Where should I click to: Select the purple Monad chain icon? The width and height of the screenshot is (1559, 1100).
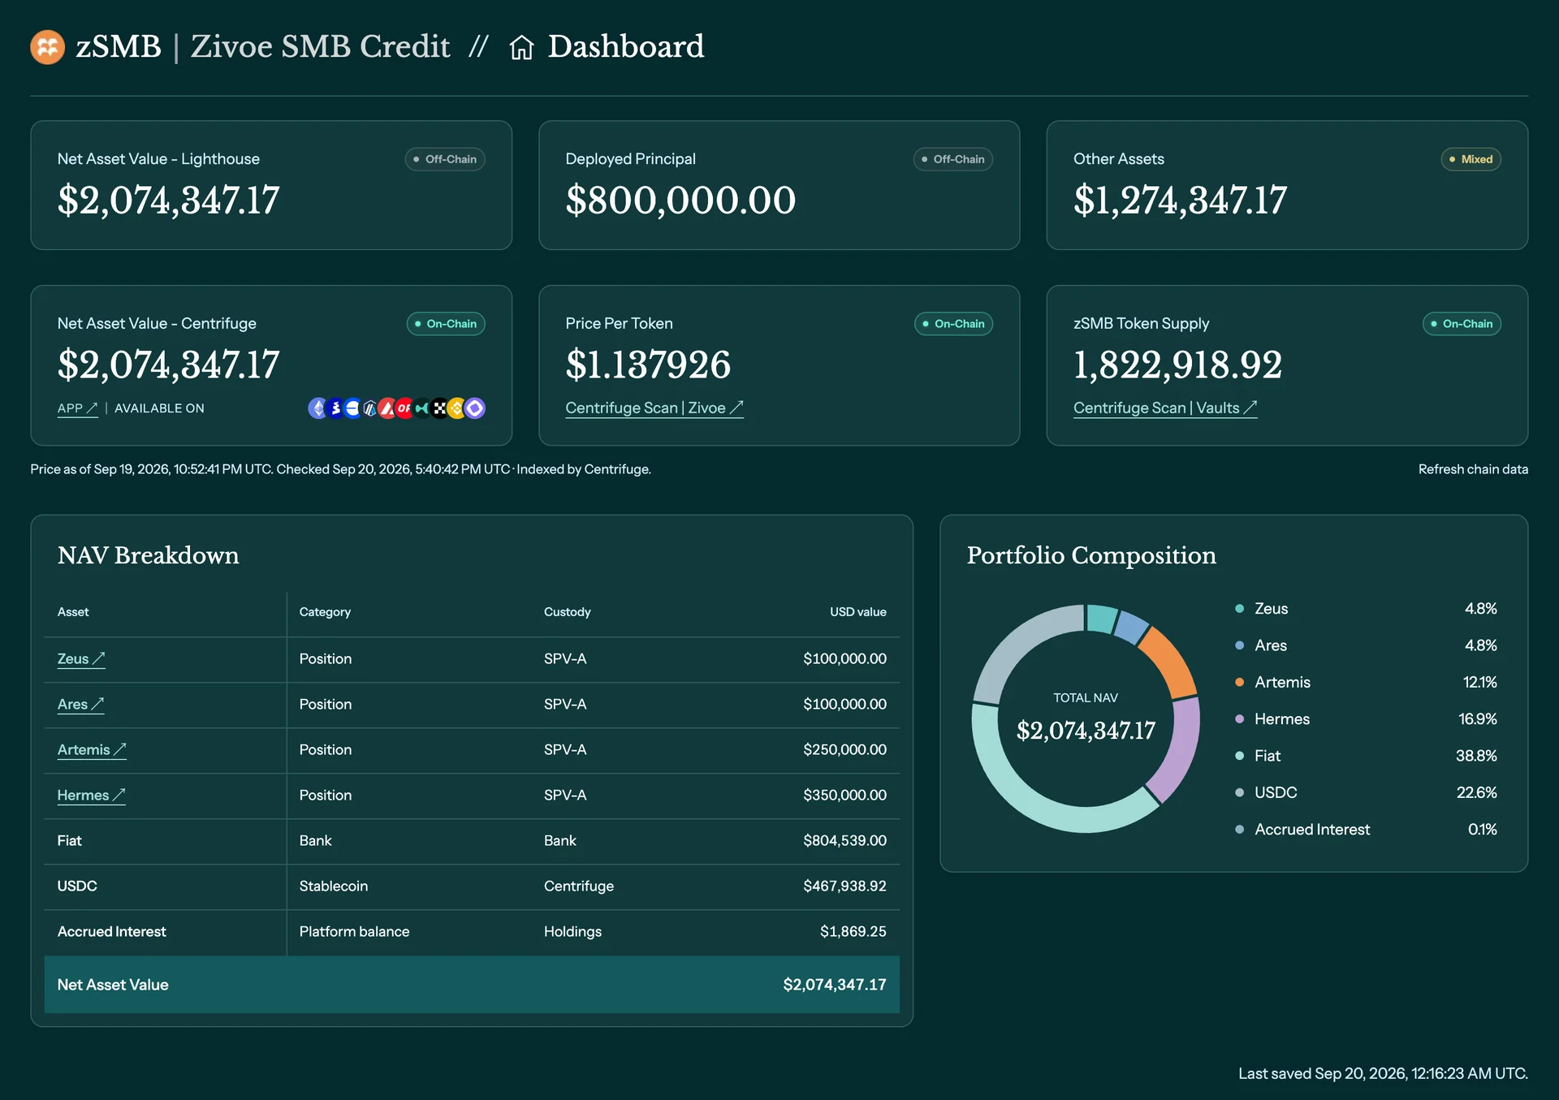475,408
